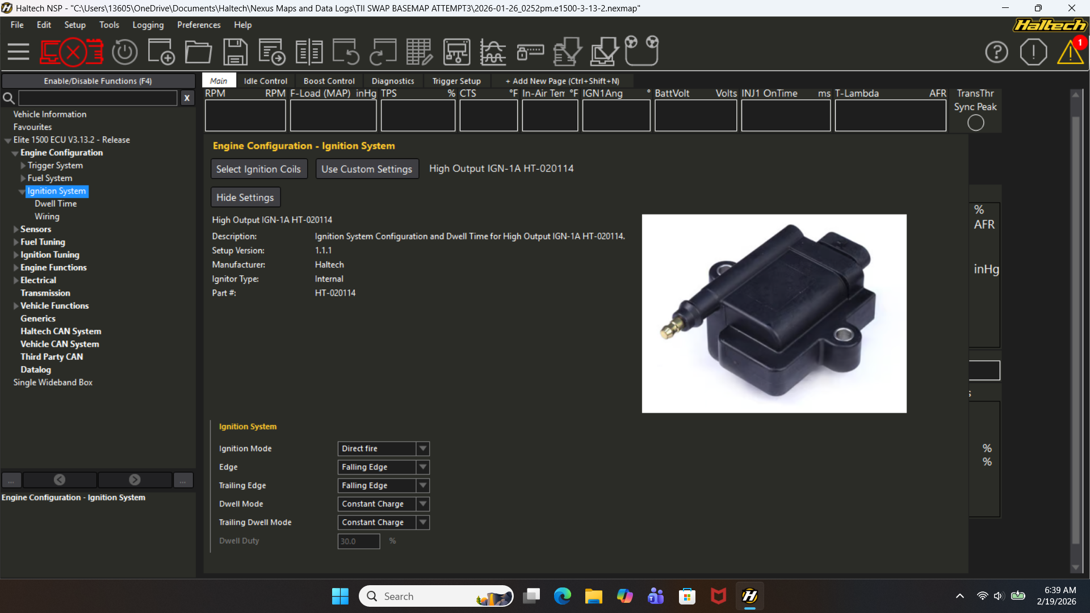Screen dimensions: 1090x613
Task: Click the yellow warning triangle alert icon
Action: [x=1070, y=52]
